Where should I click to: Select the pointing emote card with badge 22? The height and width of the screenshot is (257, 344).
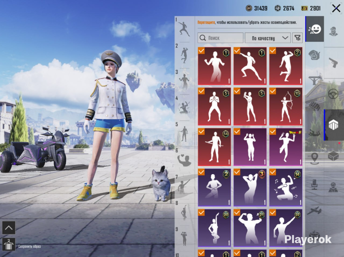click(x=286, y=228)
